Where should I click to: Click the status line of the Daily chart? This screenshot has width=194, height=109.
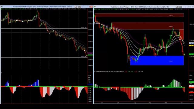(x=138, y=9)
